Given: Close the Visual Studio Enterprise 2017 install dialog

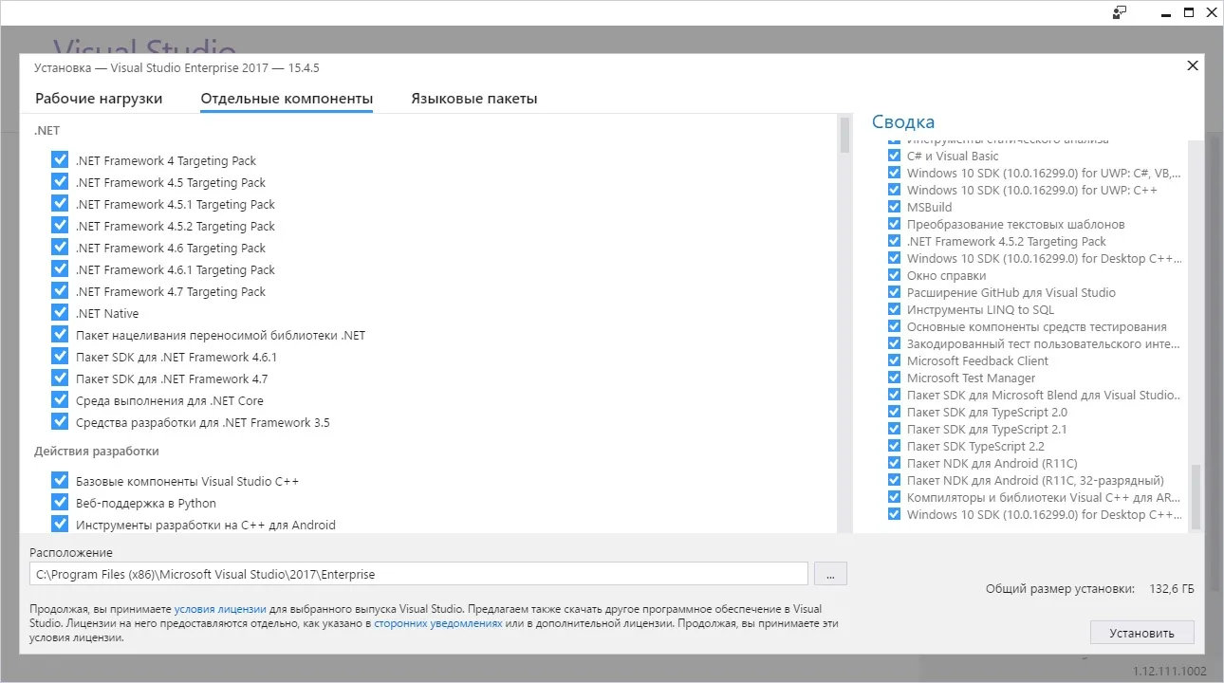Looking at the screenshot, I should tap(1193, 65).
